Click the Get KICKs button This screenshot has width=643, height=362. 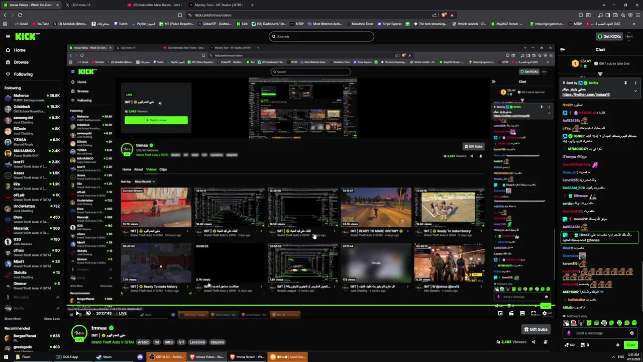(609, 36)
